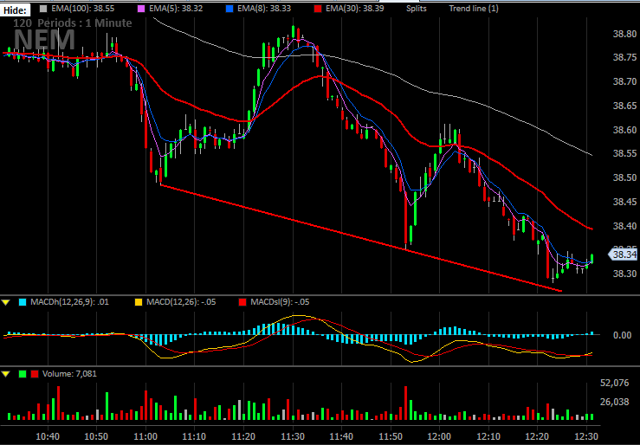Select the EMA(8): 38.33 legend label

(264, 8)
